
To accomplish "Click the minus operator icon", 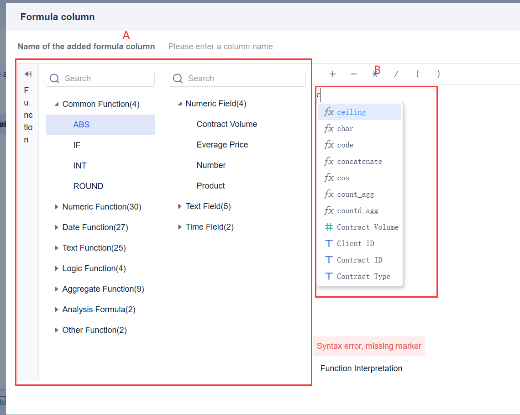I will (x=354, y=74).
